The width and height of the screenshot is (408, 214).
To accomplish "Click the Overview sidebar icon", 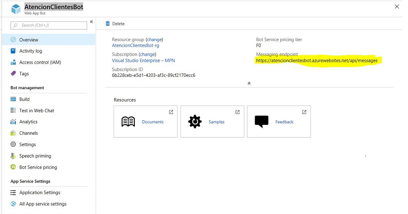I will (x=13, y=40).
